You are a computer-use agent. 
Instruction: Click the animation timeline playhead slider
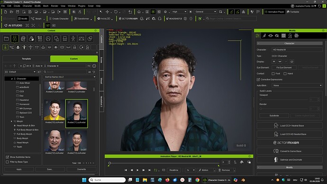[x=109, y=163]
